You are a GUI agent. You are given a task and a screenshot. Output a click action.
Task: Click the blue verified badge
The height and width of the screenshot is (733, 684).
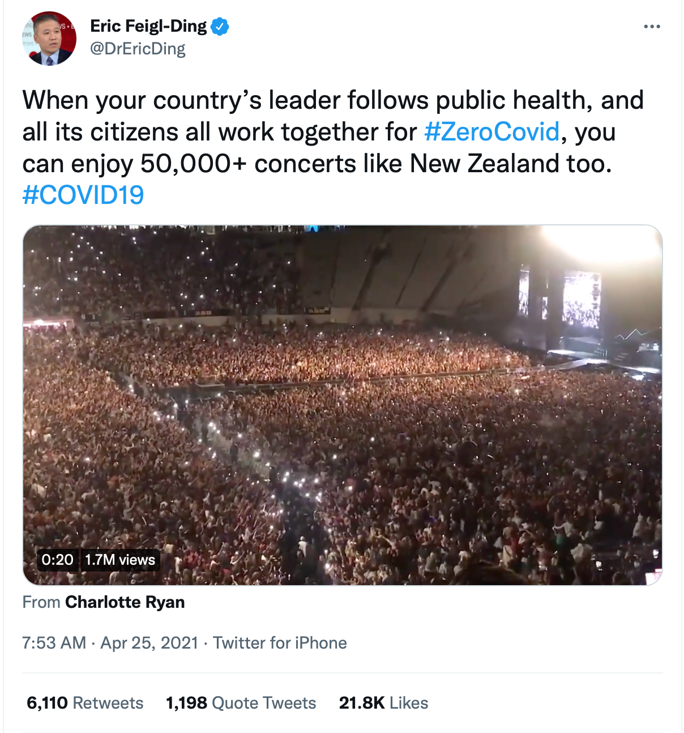click(x=220, y=26)
